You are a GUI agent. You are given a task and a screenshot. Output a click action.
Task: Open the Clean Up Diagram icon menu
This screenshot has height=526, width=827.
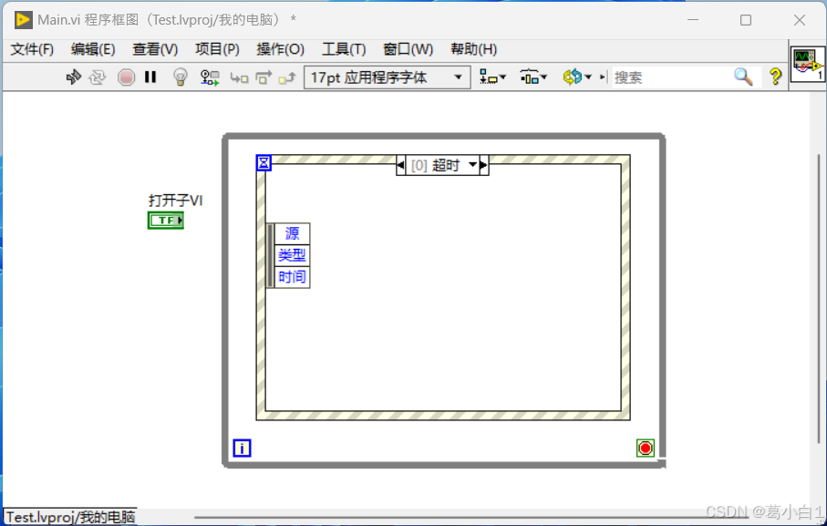pos(574,77)
